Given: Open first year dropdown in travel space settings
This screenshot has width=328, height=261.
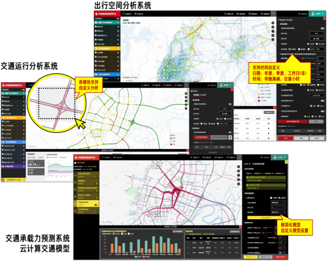Looking at the screenshot, I should (317, 33).
